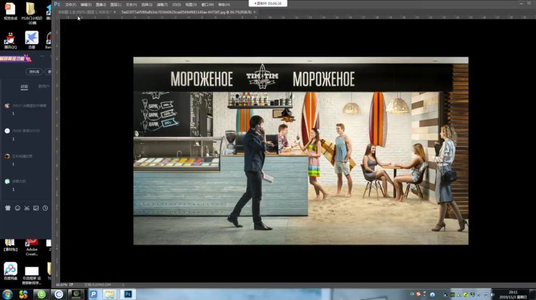Viewport: 536px width, 300px height.
Task: Click the clock history icon in chat
Action: tap(45, 208)
